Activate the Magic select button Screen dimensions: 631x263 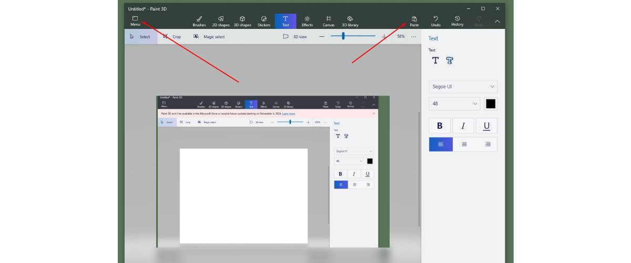click(209, 37)
